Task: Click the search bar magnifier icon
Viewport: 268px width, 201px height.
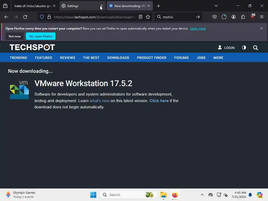Action: pos(159,17)
